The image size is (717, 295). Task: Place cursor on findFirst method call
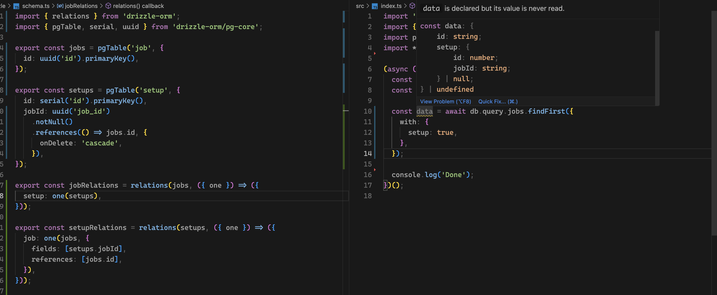546,112
